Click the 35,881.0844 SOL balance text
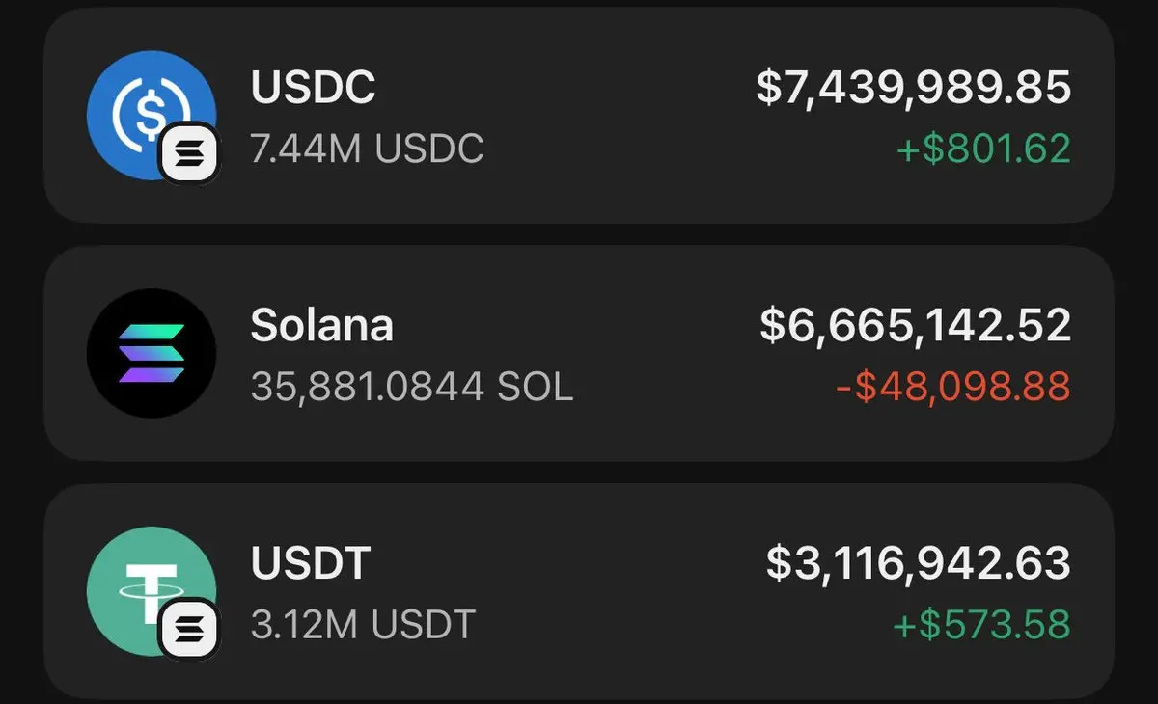This screenshot has height=704, width=1158. tap(412, 388)
